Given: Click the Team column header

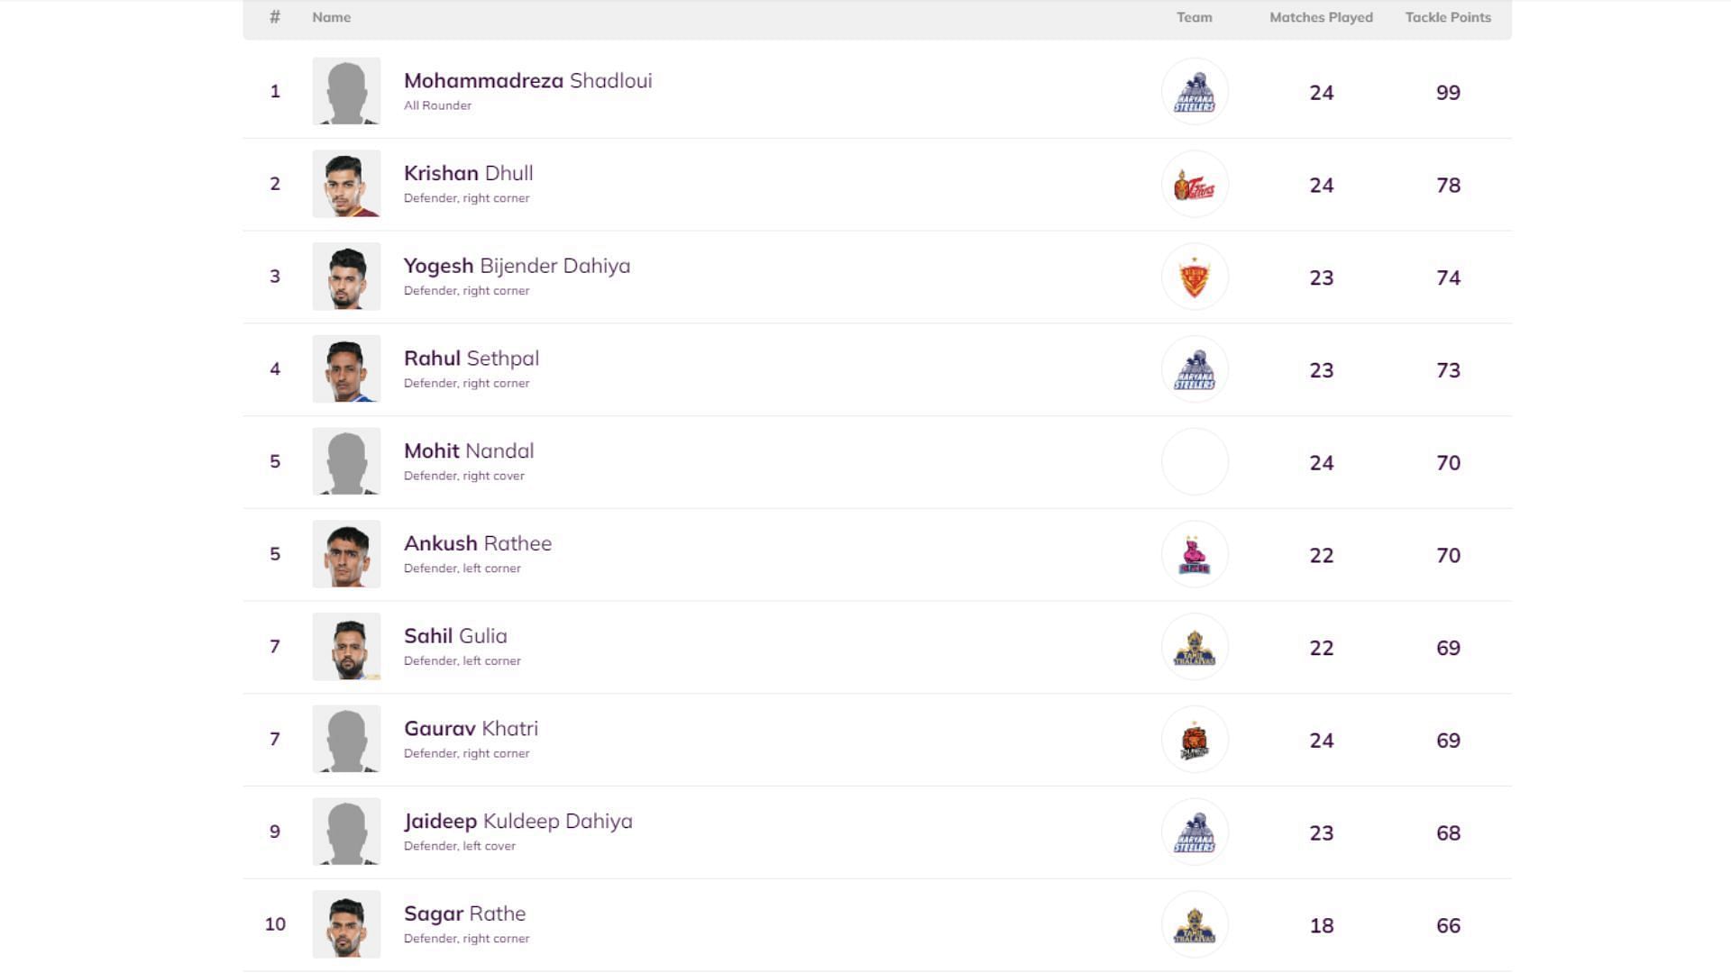Looking at the screenshot, I should (x=1194, y=17).
